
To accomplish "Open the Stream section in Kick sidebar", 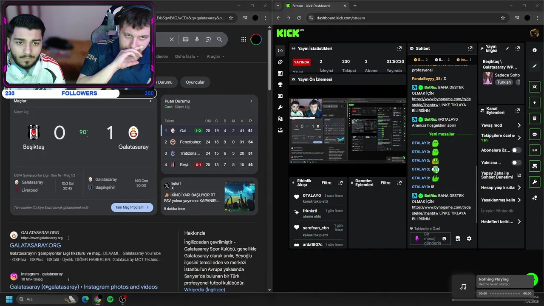I will (x=280, y=51).
